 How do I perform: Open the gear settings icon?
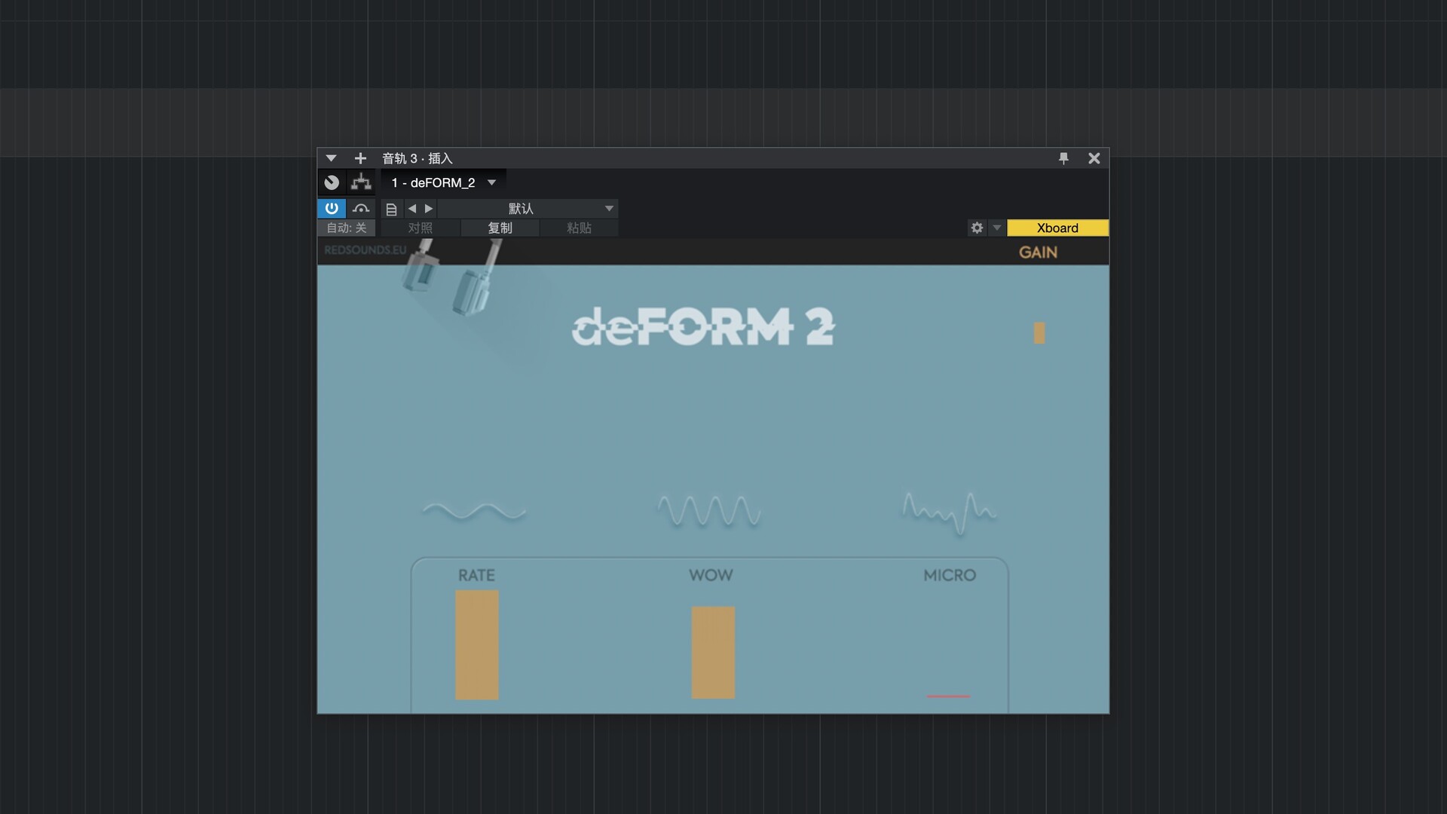977,228
